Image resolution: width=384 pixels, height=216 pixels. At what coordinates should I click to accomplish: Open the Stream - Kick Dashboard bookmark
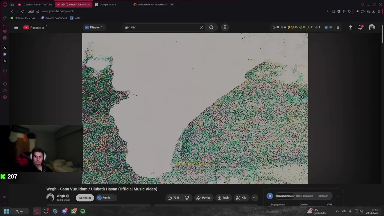24,18
